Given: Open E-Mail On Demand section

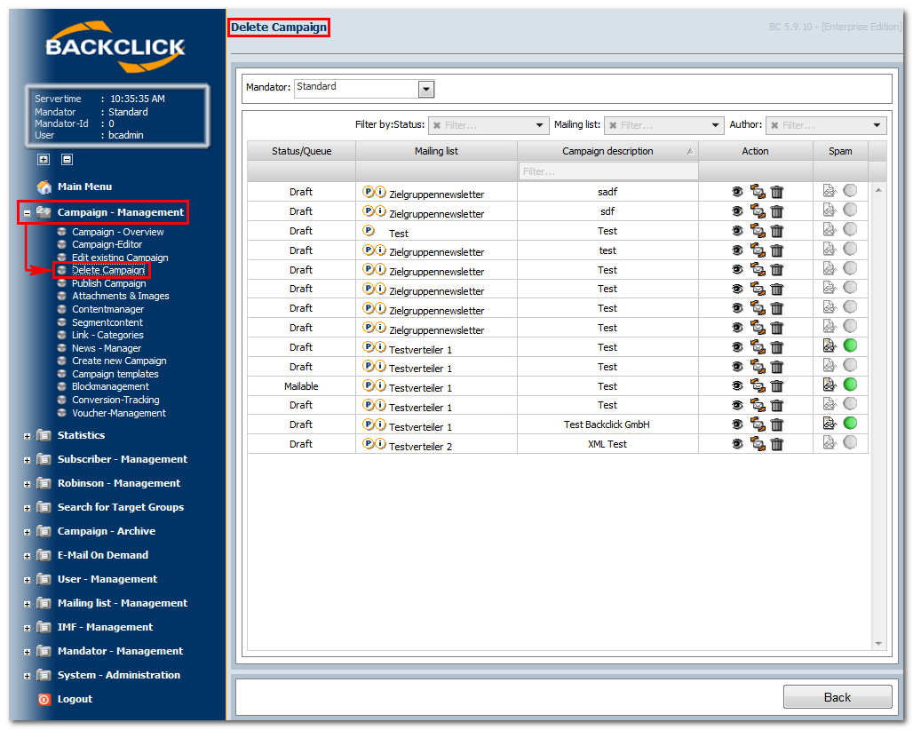Looking at the screenshot, I should 102,555.
